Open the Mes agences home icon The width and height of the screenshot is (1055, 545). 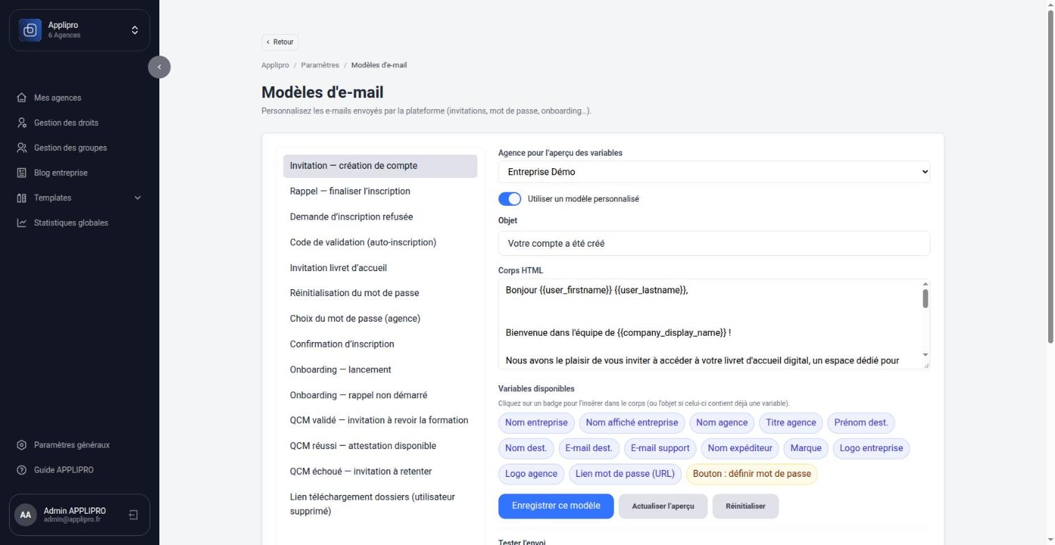pyautogui.click(x=22, y=98)
